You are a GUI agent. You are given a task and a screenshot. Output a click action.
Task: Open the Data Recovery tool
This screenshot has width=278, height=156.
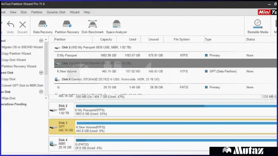[x=43, y=27]
